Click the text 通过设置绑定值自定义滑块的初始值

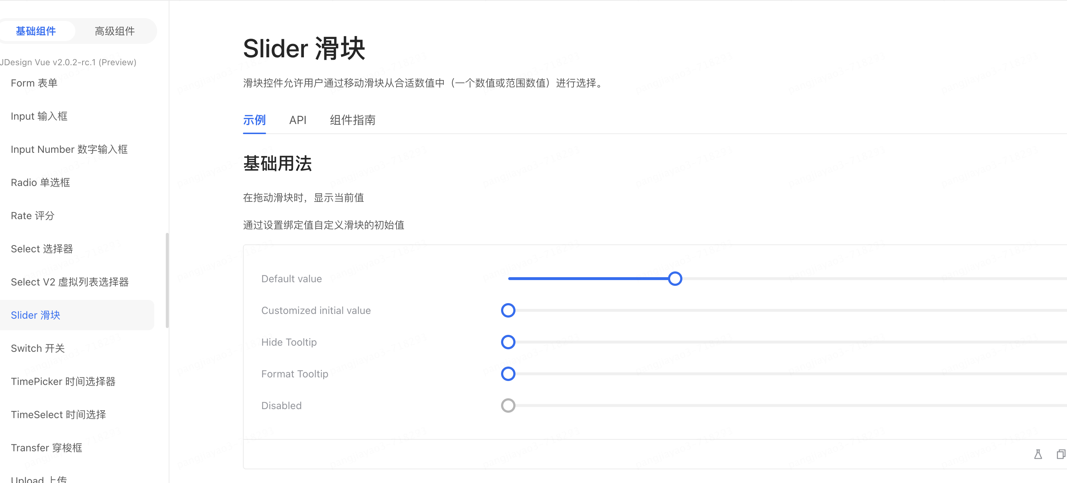(323, 225)
